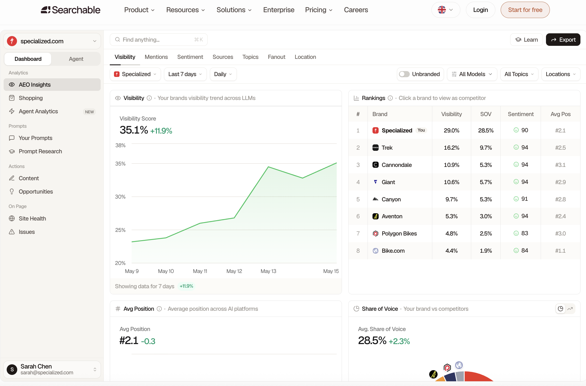Open the language flag selector
The width and height of the screenshot is (586, 386).
click(x=446, y=10)
